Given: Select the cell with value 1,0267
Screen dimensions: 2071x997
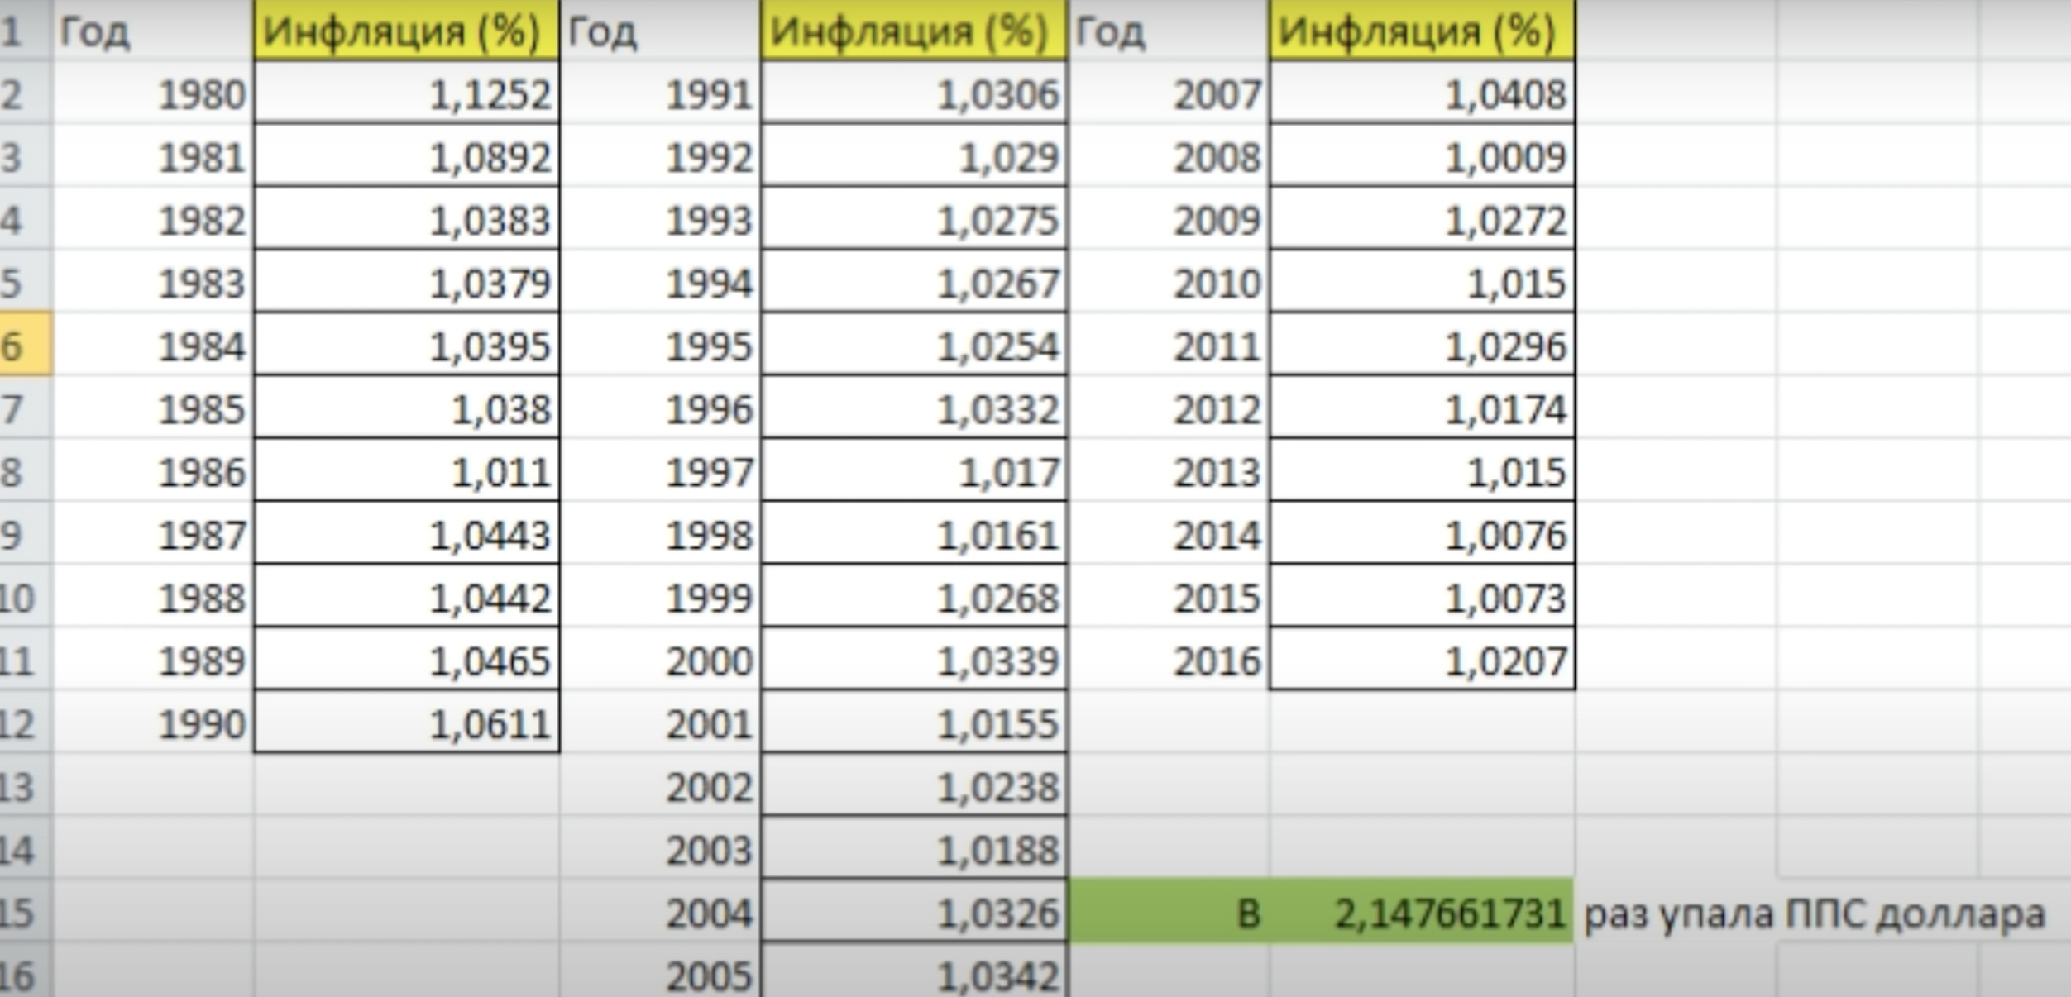Looking at the screenshot, I should pos(914,282).
